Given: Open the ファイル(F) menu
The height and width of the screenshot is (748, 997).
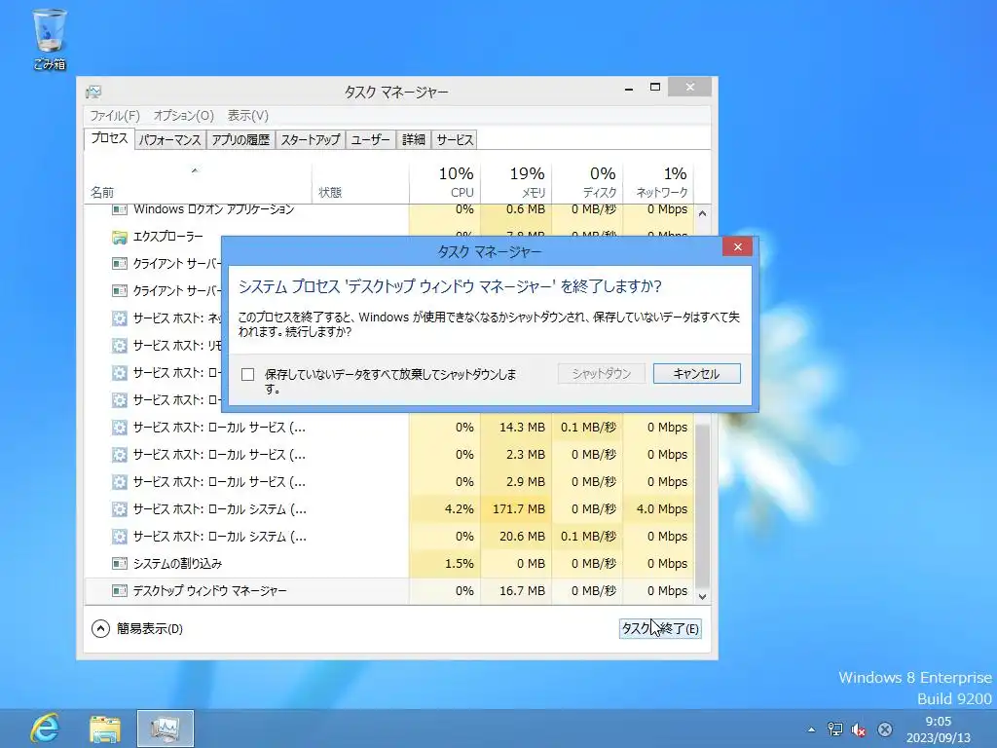Looking at the screenshot, I should 115,115.
